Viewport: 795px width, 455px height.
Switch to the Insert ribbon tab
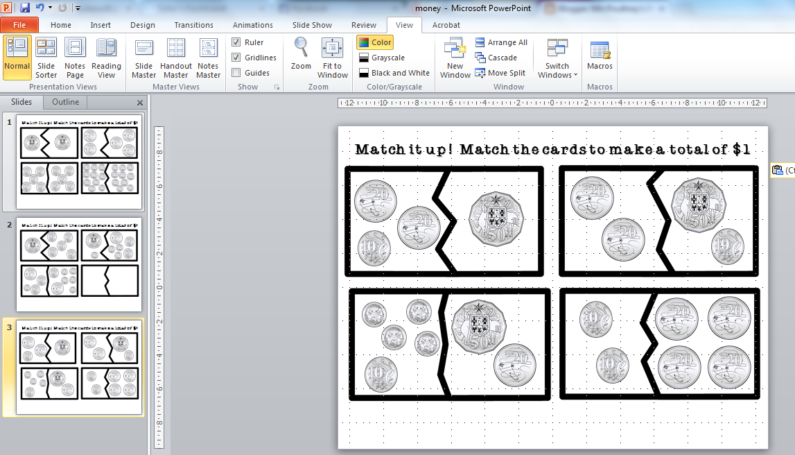(101, 25)
